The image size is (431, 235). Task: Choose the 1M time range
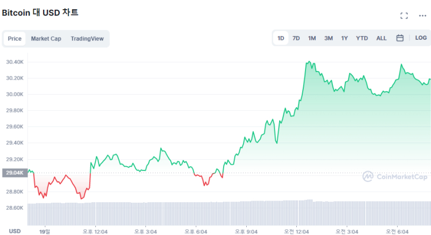(312, 38)
